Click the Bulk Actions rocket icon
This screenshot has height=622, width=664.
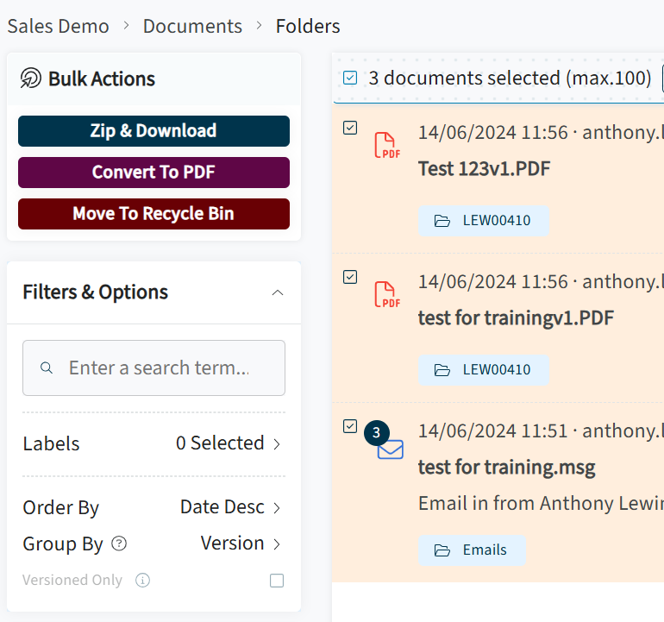[x=31, y=79]
